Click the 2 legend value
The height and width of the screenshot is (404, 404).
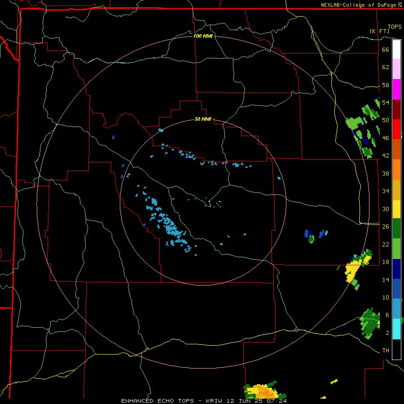click(387, 333)
